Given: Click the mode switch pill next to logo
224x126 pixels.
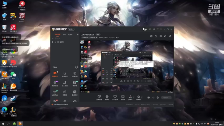Looking at the screenshot, I should coord(71,29).
